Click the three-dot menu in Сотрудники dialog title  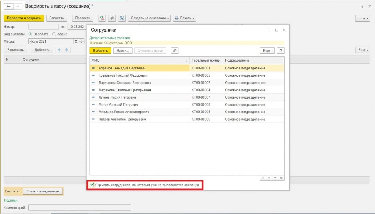tap(269, 30)
